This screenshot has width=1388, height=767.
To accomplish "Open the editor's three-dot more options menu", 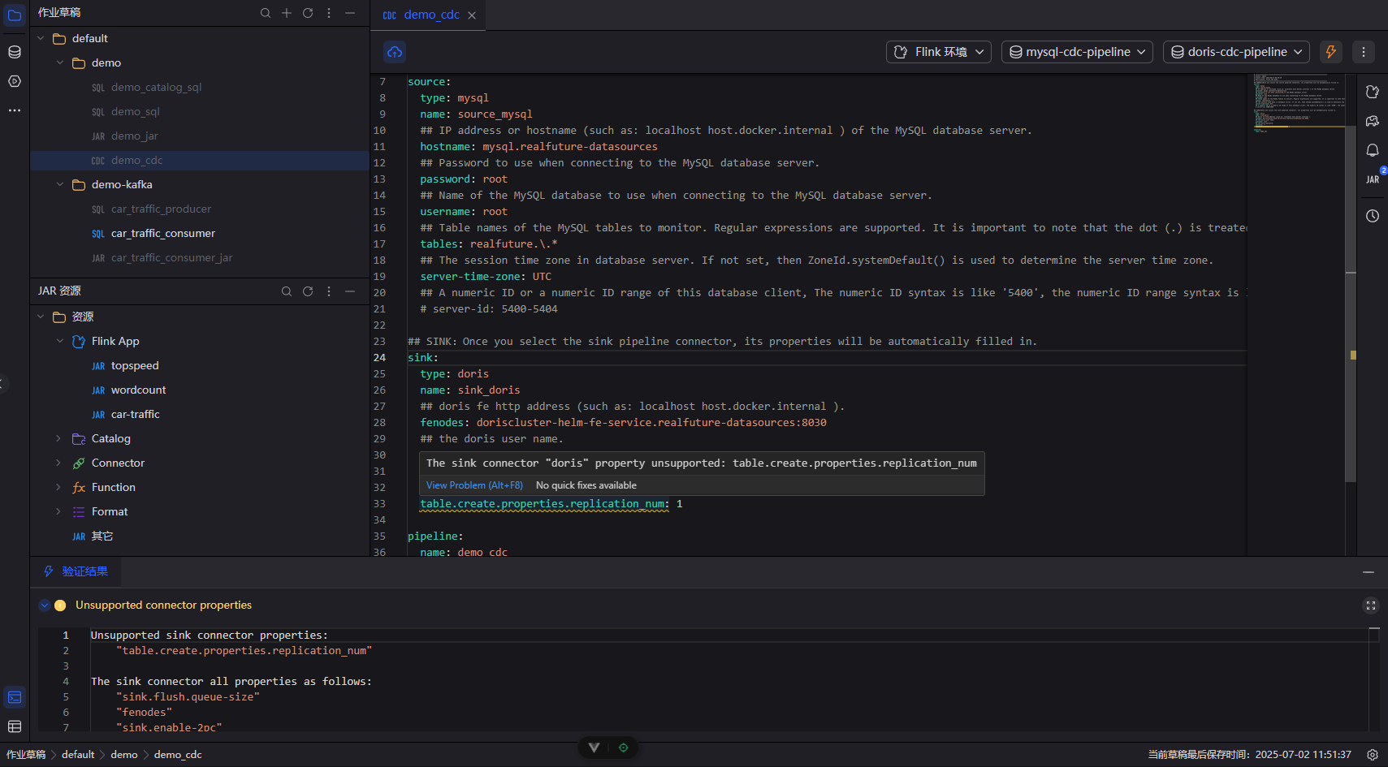I will pos(1364,52).
